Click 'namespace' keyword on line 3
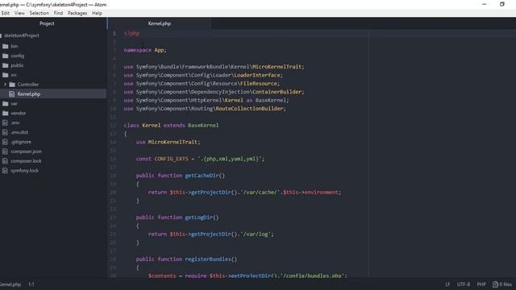 [138, 50]
